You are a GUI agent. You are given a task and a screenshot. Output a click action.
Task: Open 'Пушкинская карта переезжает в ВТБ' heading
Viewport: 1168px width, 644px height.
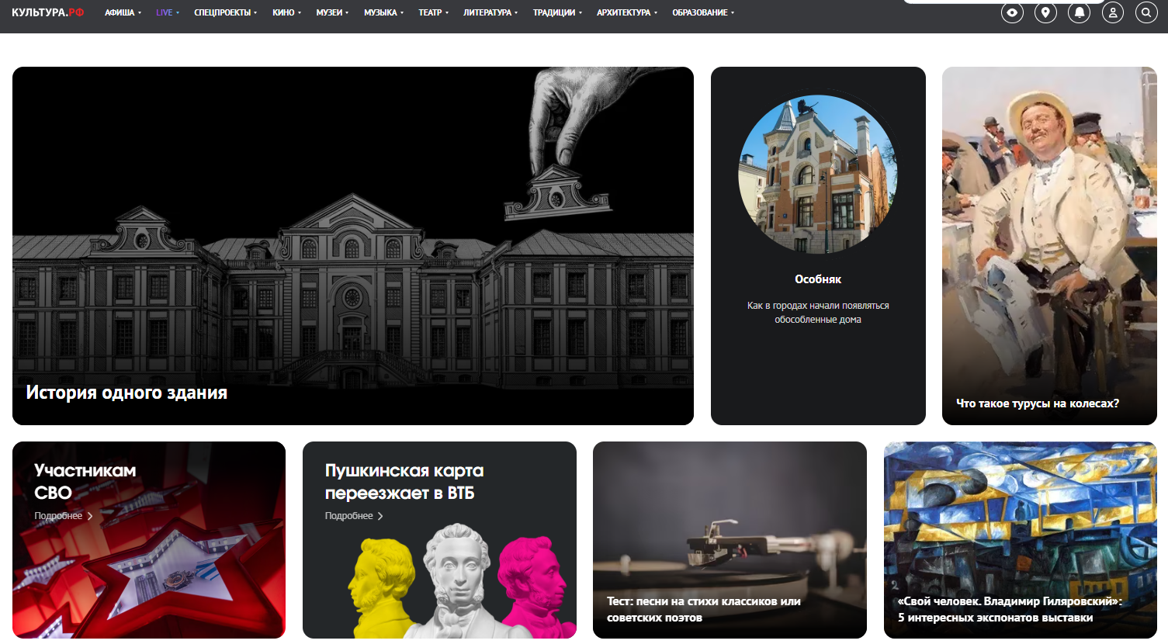(404, 482)
